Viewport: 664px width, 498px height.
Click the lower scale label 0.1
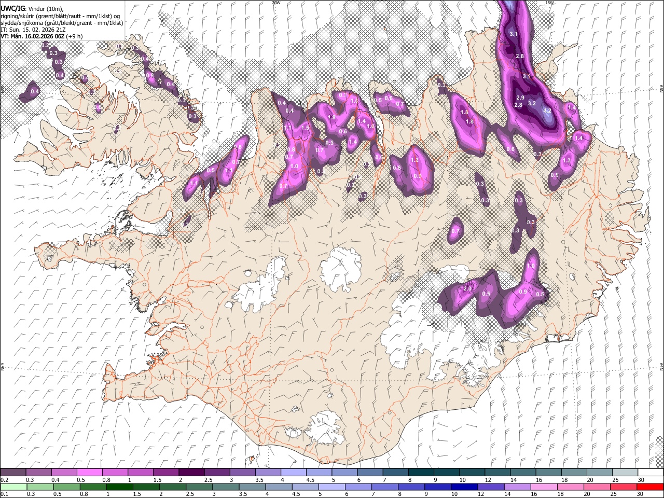4,494
